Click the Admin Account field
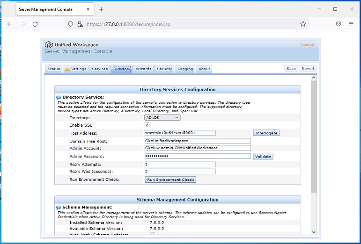Image resolution: width=361 pixels, height=244 pixels. point(198,148)
